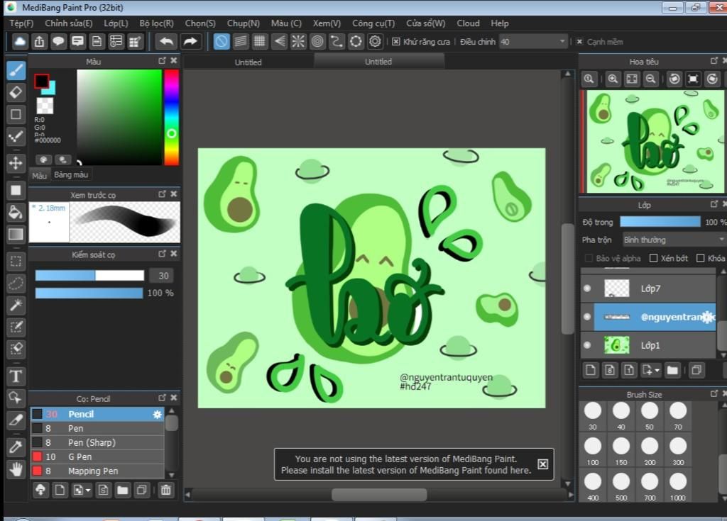This screenshot has width=727, height=521.
Task: Toggle the Khử răng cưa checkbox
Action: (x=395, y=42)
